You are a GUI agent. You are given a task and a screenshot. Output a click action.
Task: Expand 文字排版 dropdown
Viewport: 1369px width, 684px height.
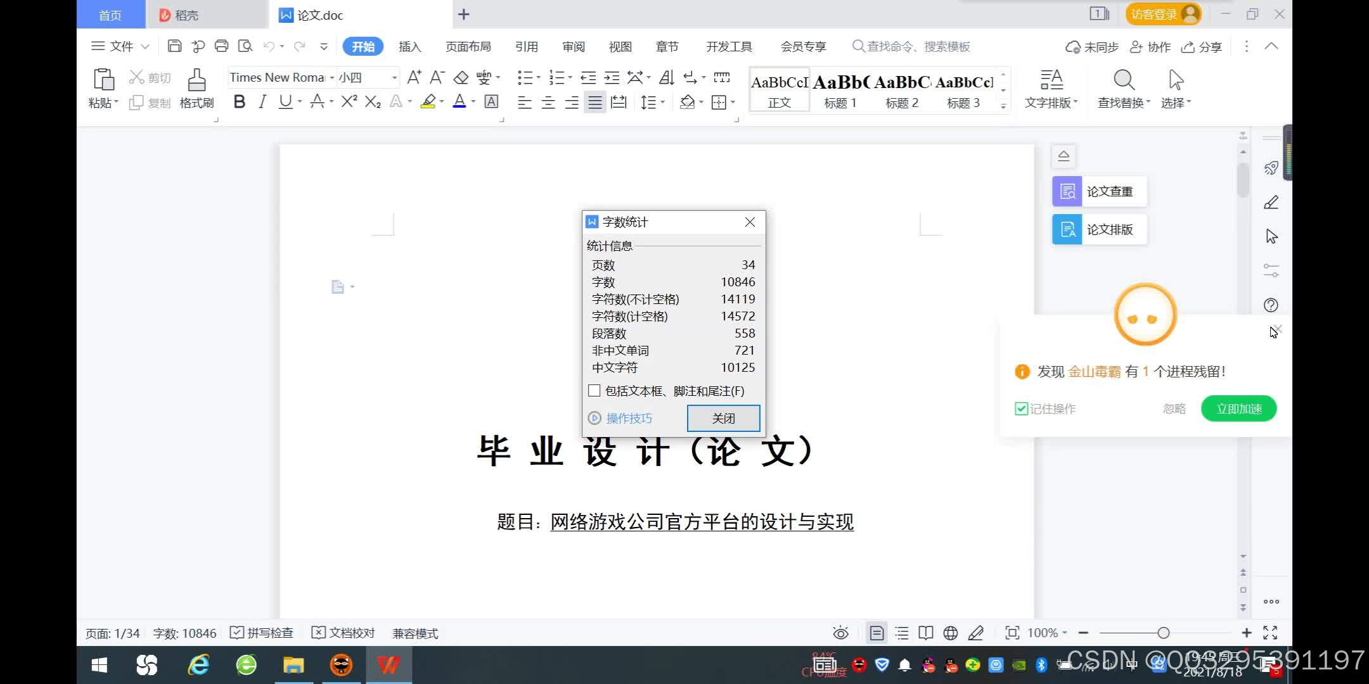1051,103
